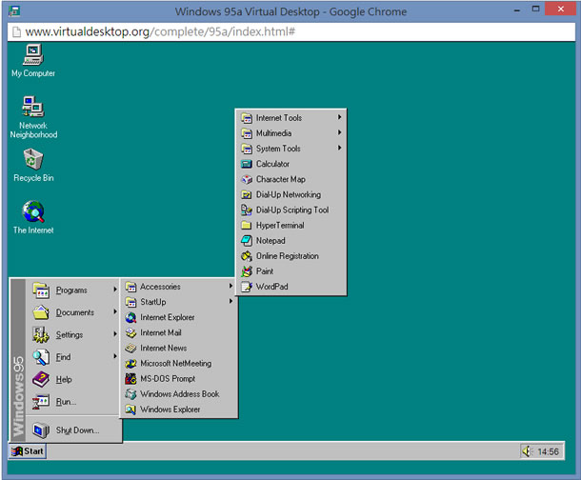Click the HyperTerminal folder icon

[x=247, y=225]
